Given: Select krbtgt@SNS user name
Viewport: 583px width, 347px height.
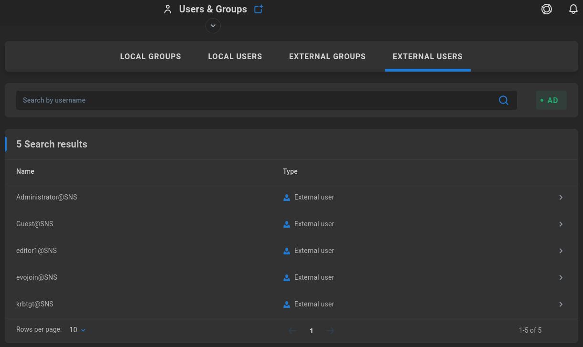Looking at the screenshot, I should tap(35, 304).
